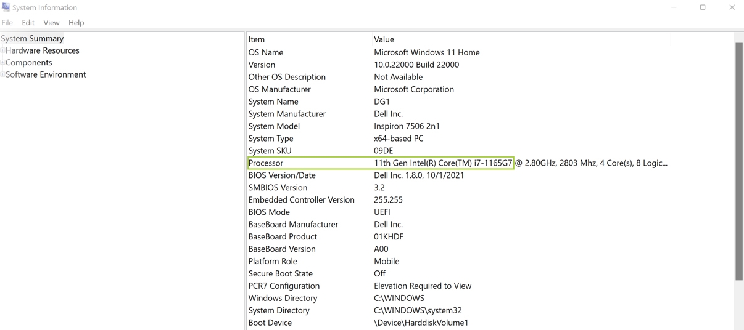Expand the Software Environment tree branch
The height and width of the screenshot is (330, 744).
tap(2, 74)
